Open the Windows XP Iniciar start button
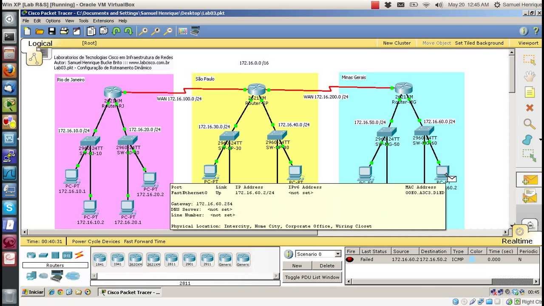544x306 pixels. (33, 292)
